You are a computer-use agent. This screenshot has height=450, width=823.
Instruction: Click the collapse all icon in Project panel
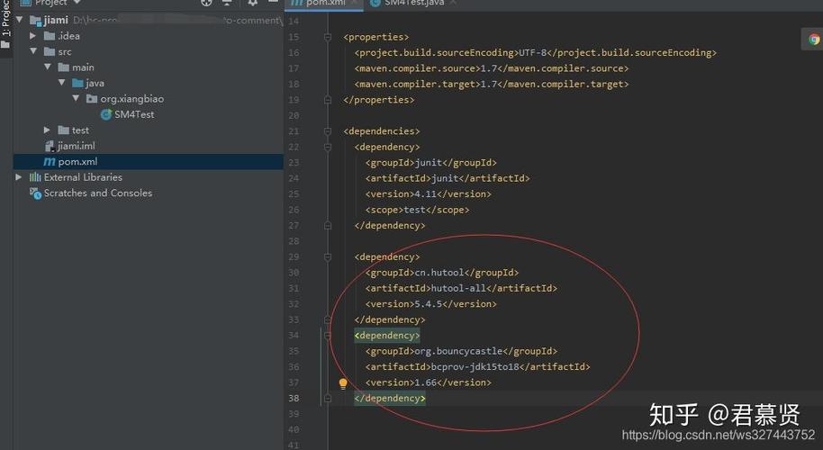point(227,3)
